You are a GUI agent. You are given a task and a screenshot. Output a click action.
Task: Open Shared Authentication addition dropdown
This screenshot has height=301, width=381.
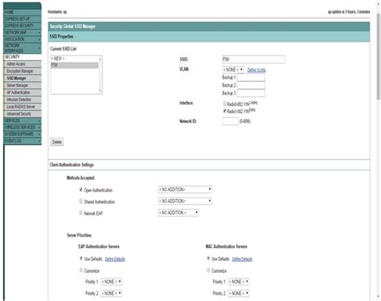pyautogui.click(x=185, y=201)
